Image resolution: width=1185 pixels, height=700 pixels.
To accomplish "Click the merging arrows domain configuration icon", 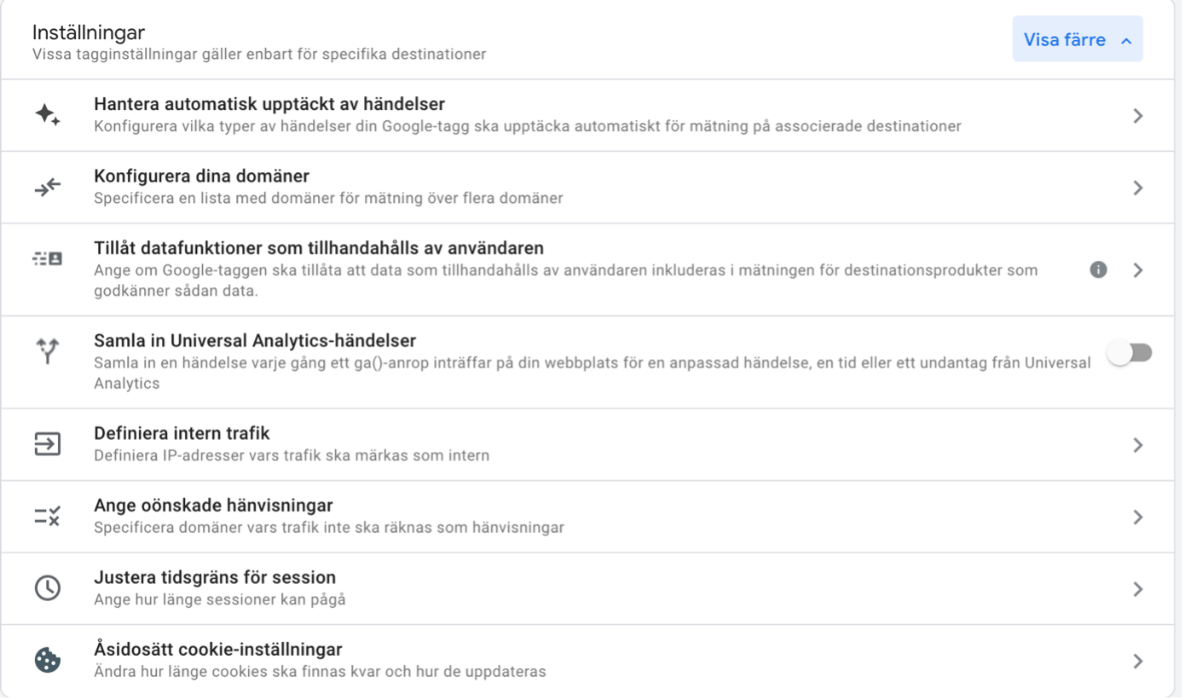I will click(48, 188).
